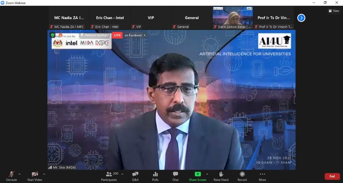Open the Polls icon
This screenshot has width=343, height=183.
pos(155,174)
